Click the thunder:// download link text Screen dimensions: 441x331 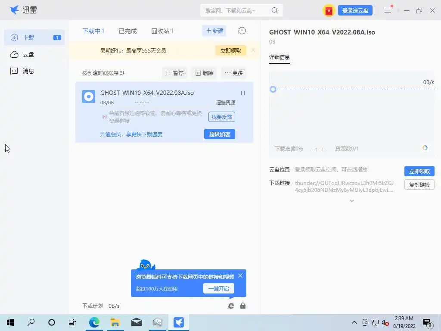click(x=344, y=186)
